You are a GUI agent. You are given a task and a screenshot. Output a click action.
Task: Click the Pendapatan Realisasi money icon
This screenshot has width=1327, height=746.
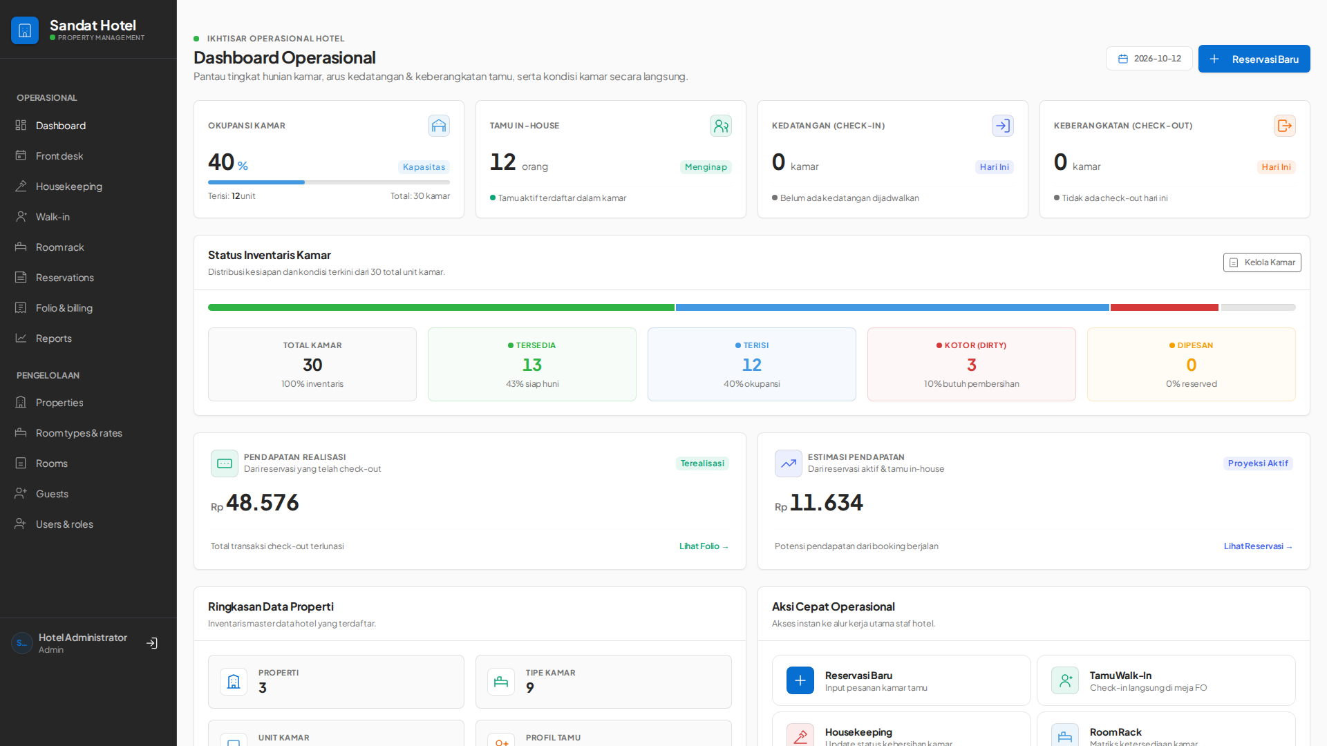click(x=225, y=463)
